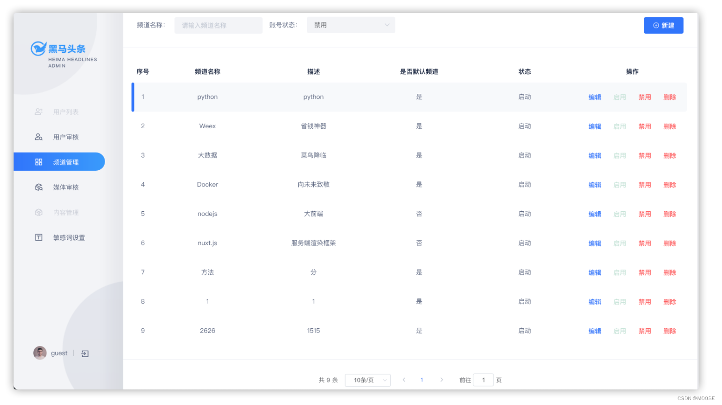Click the 频道管理 grid icon
This screenshot has height=405, width=722.
39,162
